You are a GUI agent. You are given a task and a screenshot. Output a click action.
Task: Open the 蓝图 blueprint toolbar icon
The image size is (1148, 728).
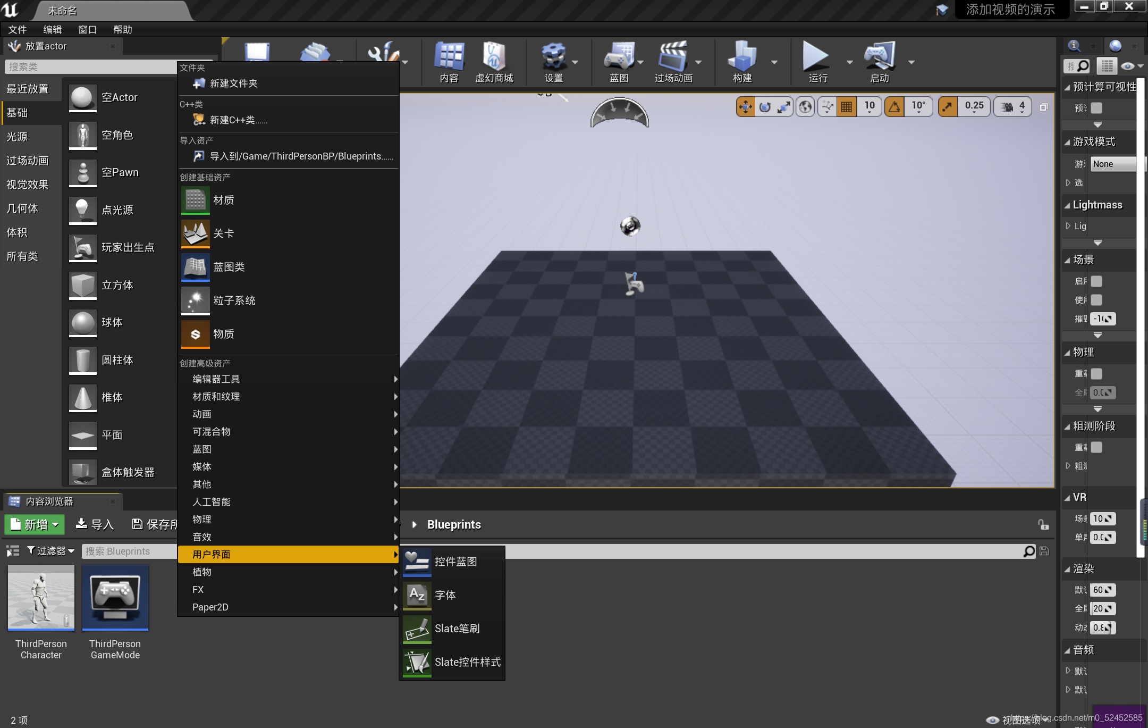tap(619, 62)
